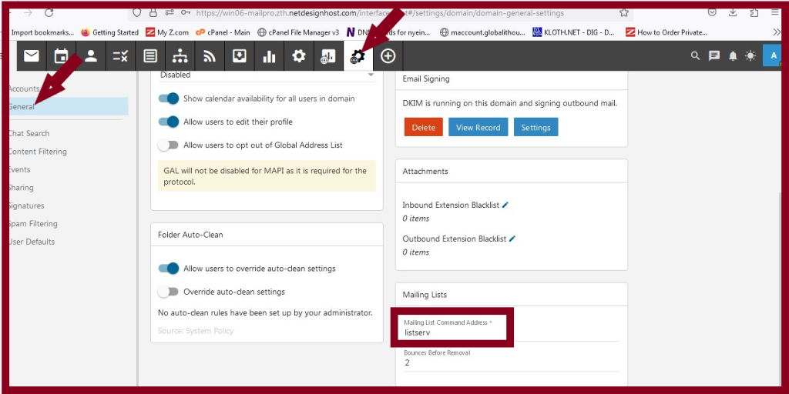789x394 pixels.
Task: Open the Tasks checklist icon
Action: 121,56
